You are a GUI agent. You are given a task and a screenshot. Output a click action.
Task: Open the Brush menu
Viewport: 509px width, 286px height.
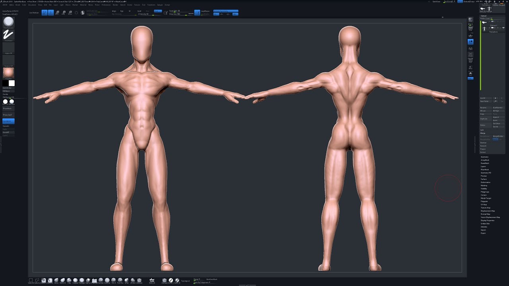[18, 5]
